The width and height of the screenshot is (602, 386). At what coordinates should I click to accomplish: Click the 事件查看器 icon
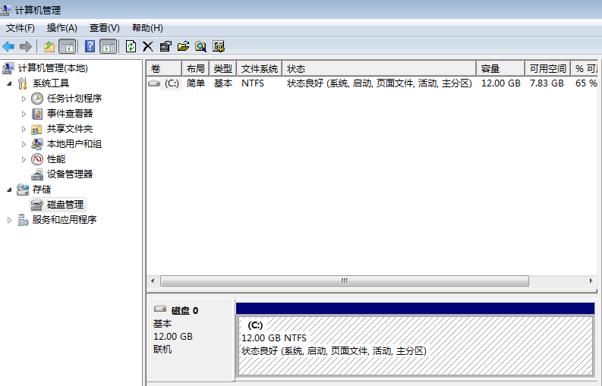pos(37,114)
